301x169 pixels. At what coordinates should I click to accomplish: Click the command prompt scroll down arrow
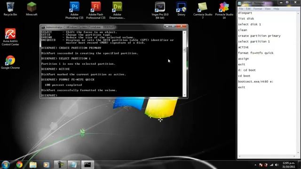tap(184, 95)
